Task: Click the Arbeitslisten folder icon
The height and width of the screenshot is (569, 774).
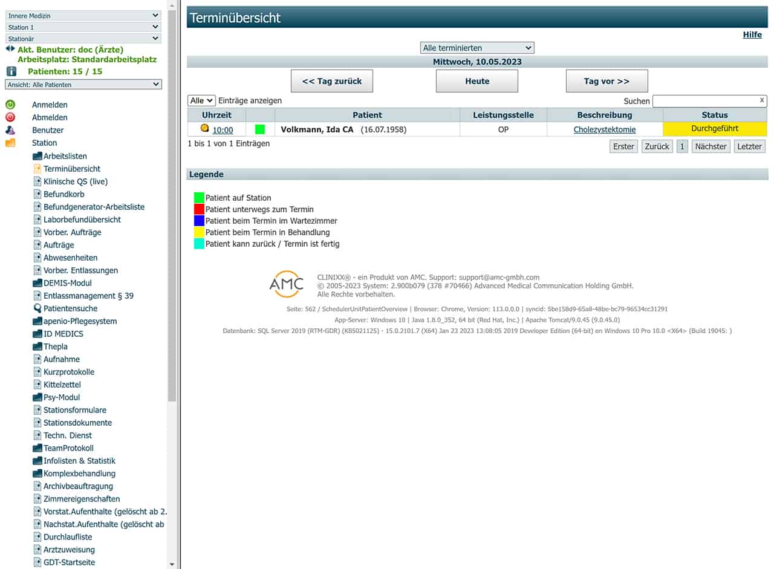Action: (37, 156)
